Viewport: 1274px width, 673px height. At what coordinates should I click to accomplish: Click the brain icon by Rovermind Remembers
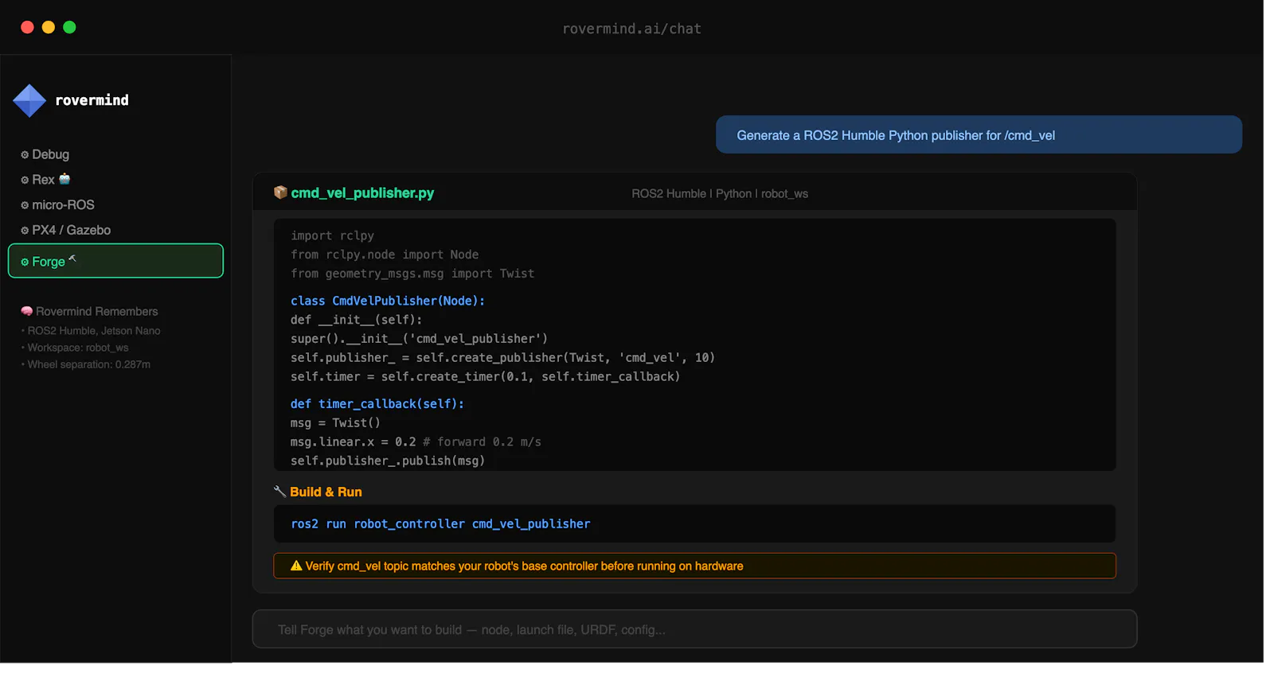point(27,311)
